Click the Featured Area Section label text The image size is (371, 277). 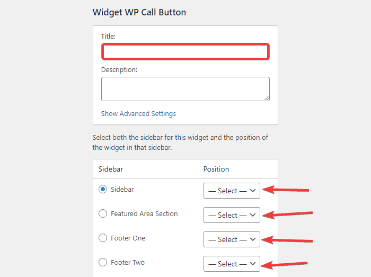point(144,213)
